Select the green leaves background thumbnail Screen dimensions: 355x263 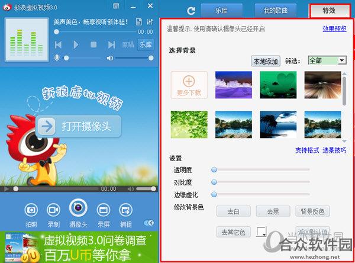pyautogui.click(x=189, y=124)
